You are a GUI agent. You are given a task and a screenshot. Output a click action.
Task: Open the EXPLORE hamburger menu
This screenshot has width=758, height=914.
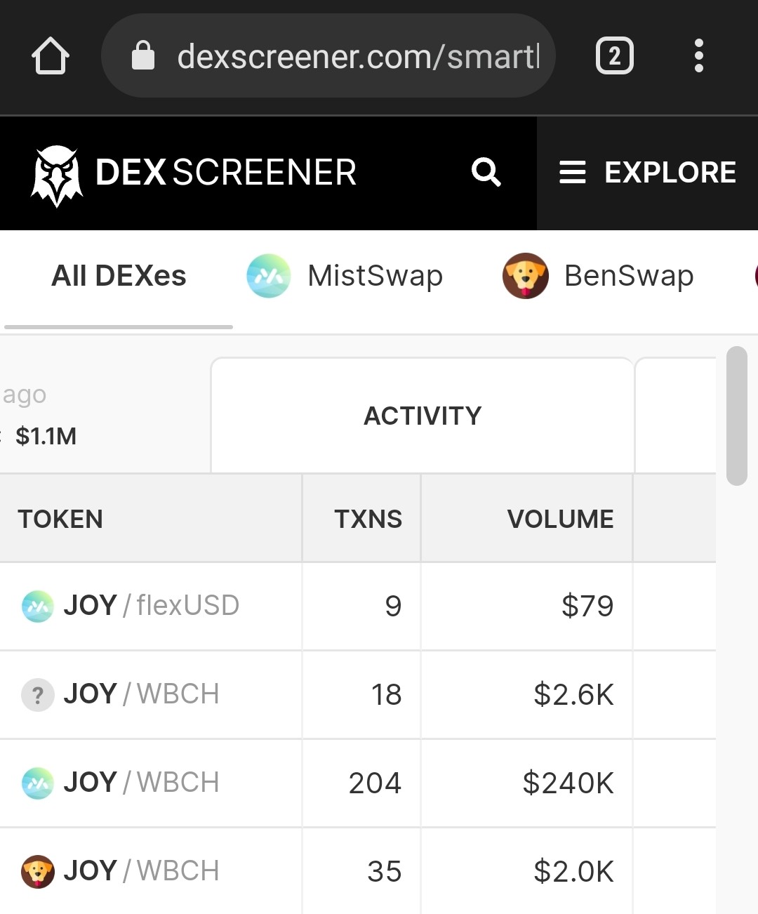coord(647,173)
